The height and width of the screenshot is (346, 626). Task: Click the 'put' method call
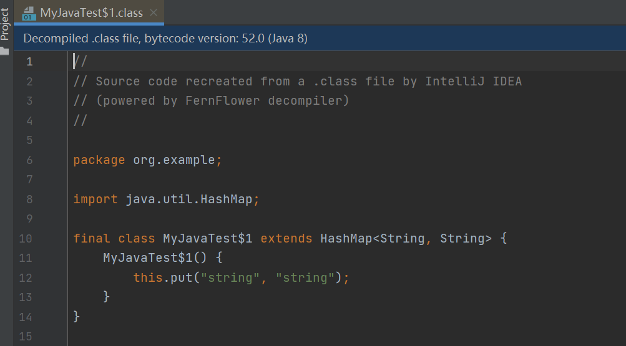coord(182,277)
